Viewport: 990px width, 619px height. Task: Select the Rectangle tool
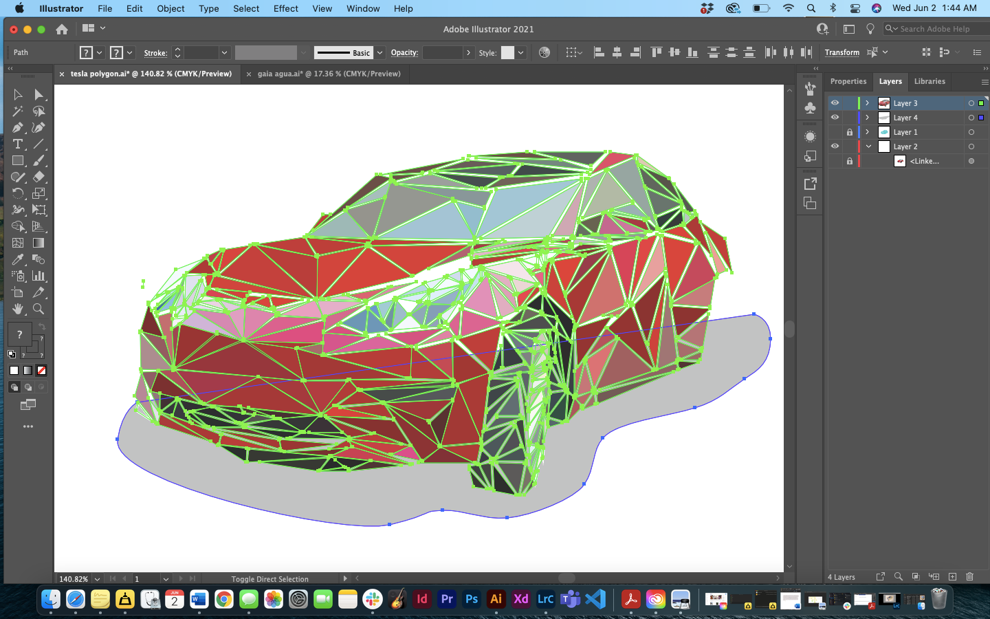[18, 160]
